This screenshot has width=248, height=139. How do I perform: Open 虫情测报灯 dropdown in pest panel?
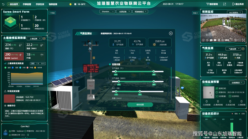[237, 83]
